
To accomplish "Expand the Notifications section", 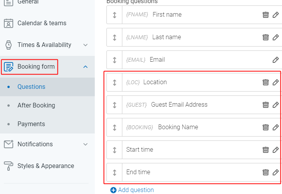I will tap(85, 144).
